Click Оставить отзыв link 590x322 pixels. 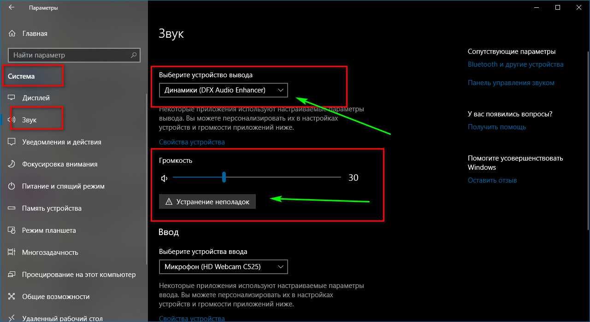(x=492, y=180)
